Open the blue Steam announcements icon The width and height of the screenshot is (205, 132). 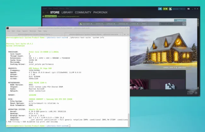160,9
